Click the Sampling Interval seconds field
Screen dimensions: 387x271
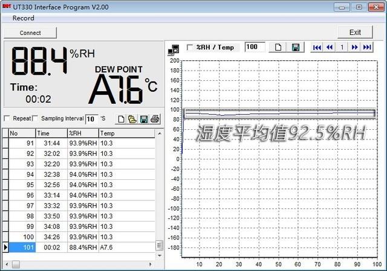coord(91,119)
